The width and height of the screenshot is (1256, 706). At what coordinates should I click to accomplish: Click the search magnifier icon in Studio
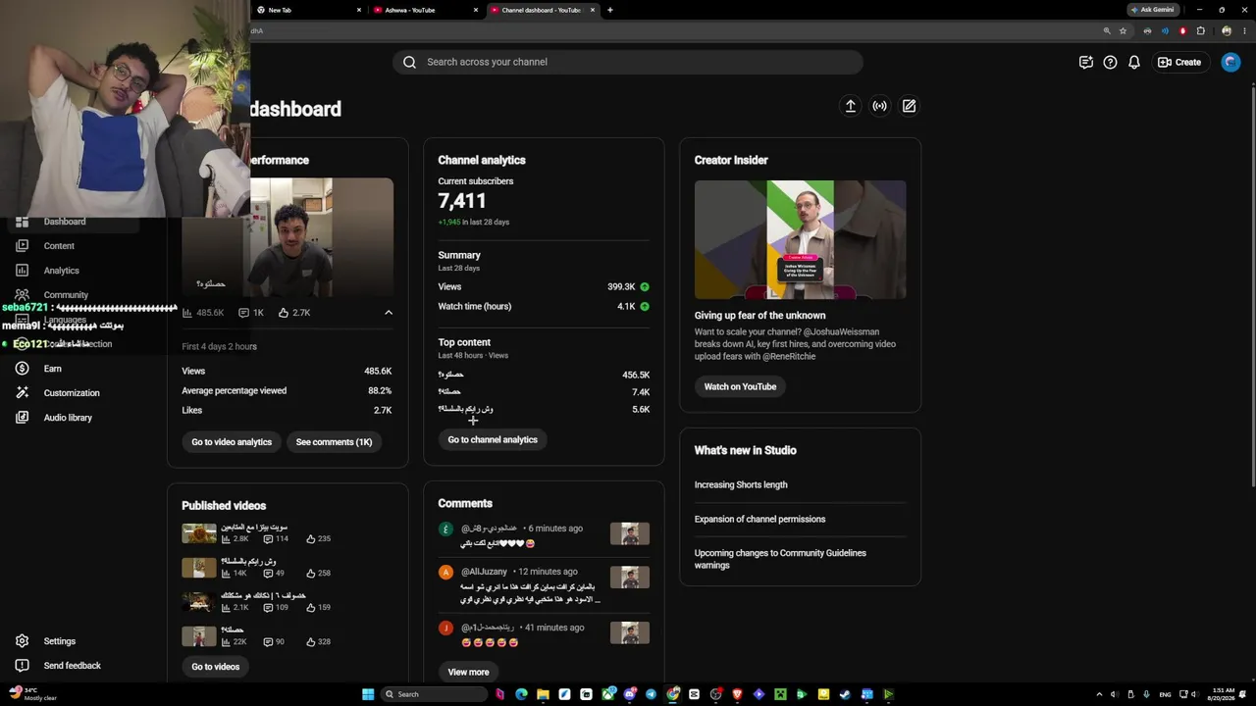[410, 62]
